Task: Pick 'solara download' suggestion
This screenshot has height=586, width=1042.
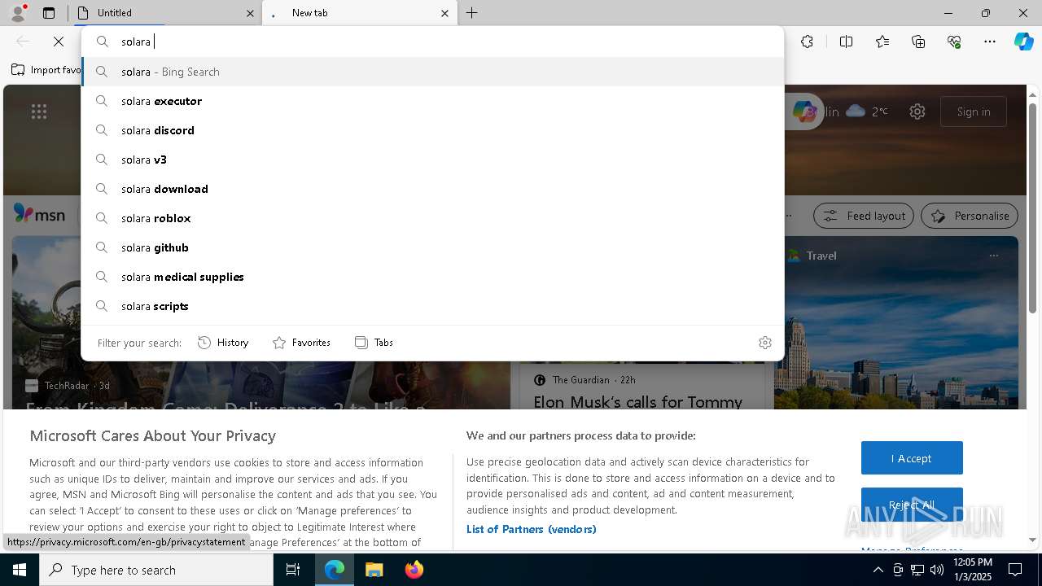Action: tap(432, 189)
